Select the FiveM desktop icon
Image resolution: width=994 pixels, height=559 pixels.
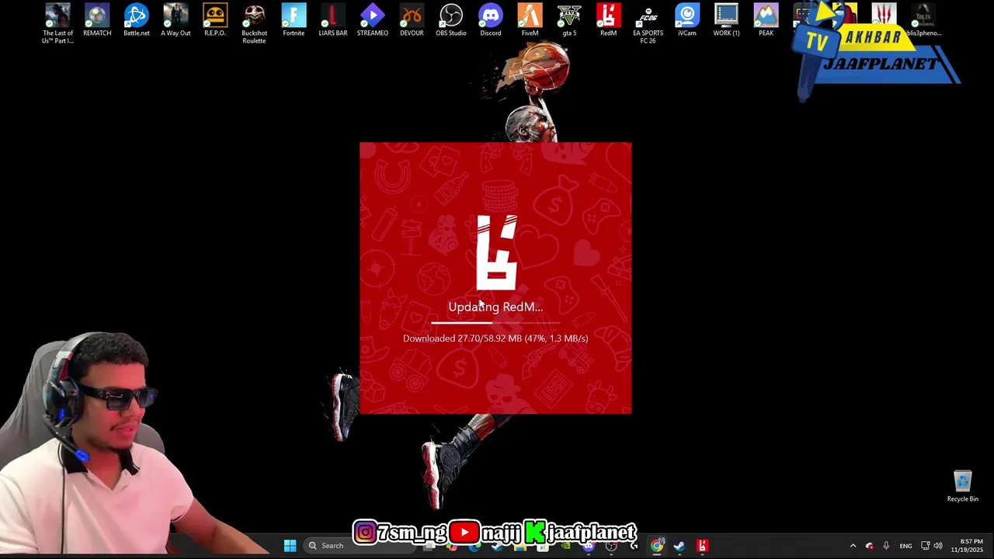pos(530,21)
